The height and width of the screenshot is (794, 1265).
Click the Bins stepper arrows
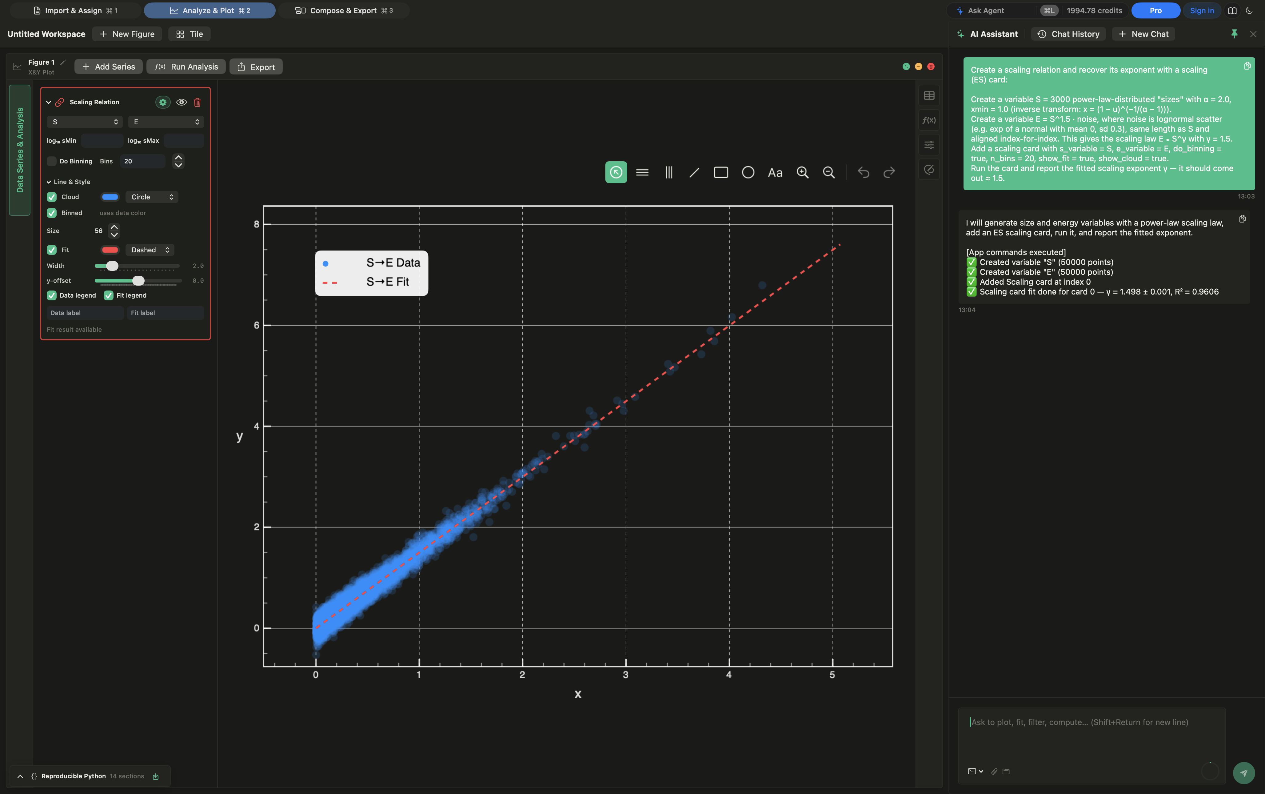pos(178,161)
